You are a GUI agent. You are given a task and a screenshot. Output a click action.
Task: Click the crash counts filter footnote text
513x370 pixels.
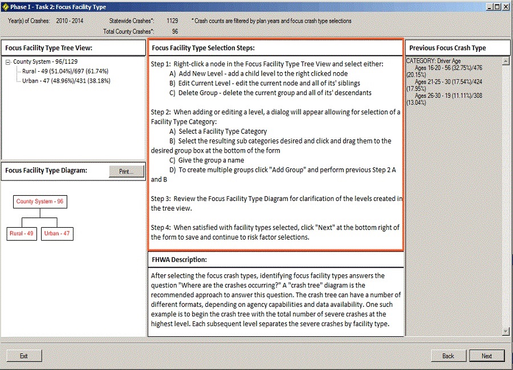coord(271,21)
